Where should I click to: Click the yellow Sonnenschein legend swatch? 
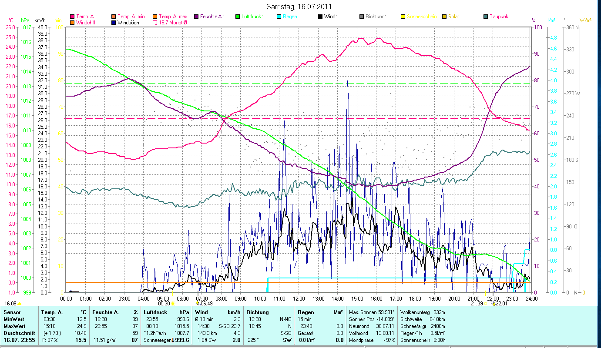pos(403,17)
